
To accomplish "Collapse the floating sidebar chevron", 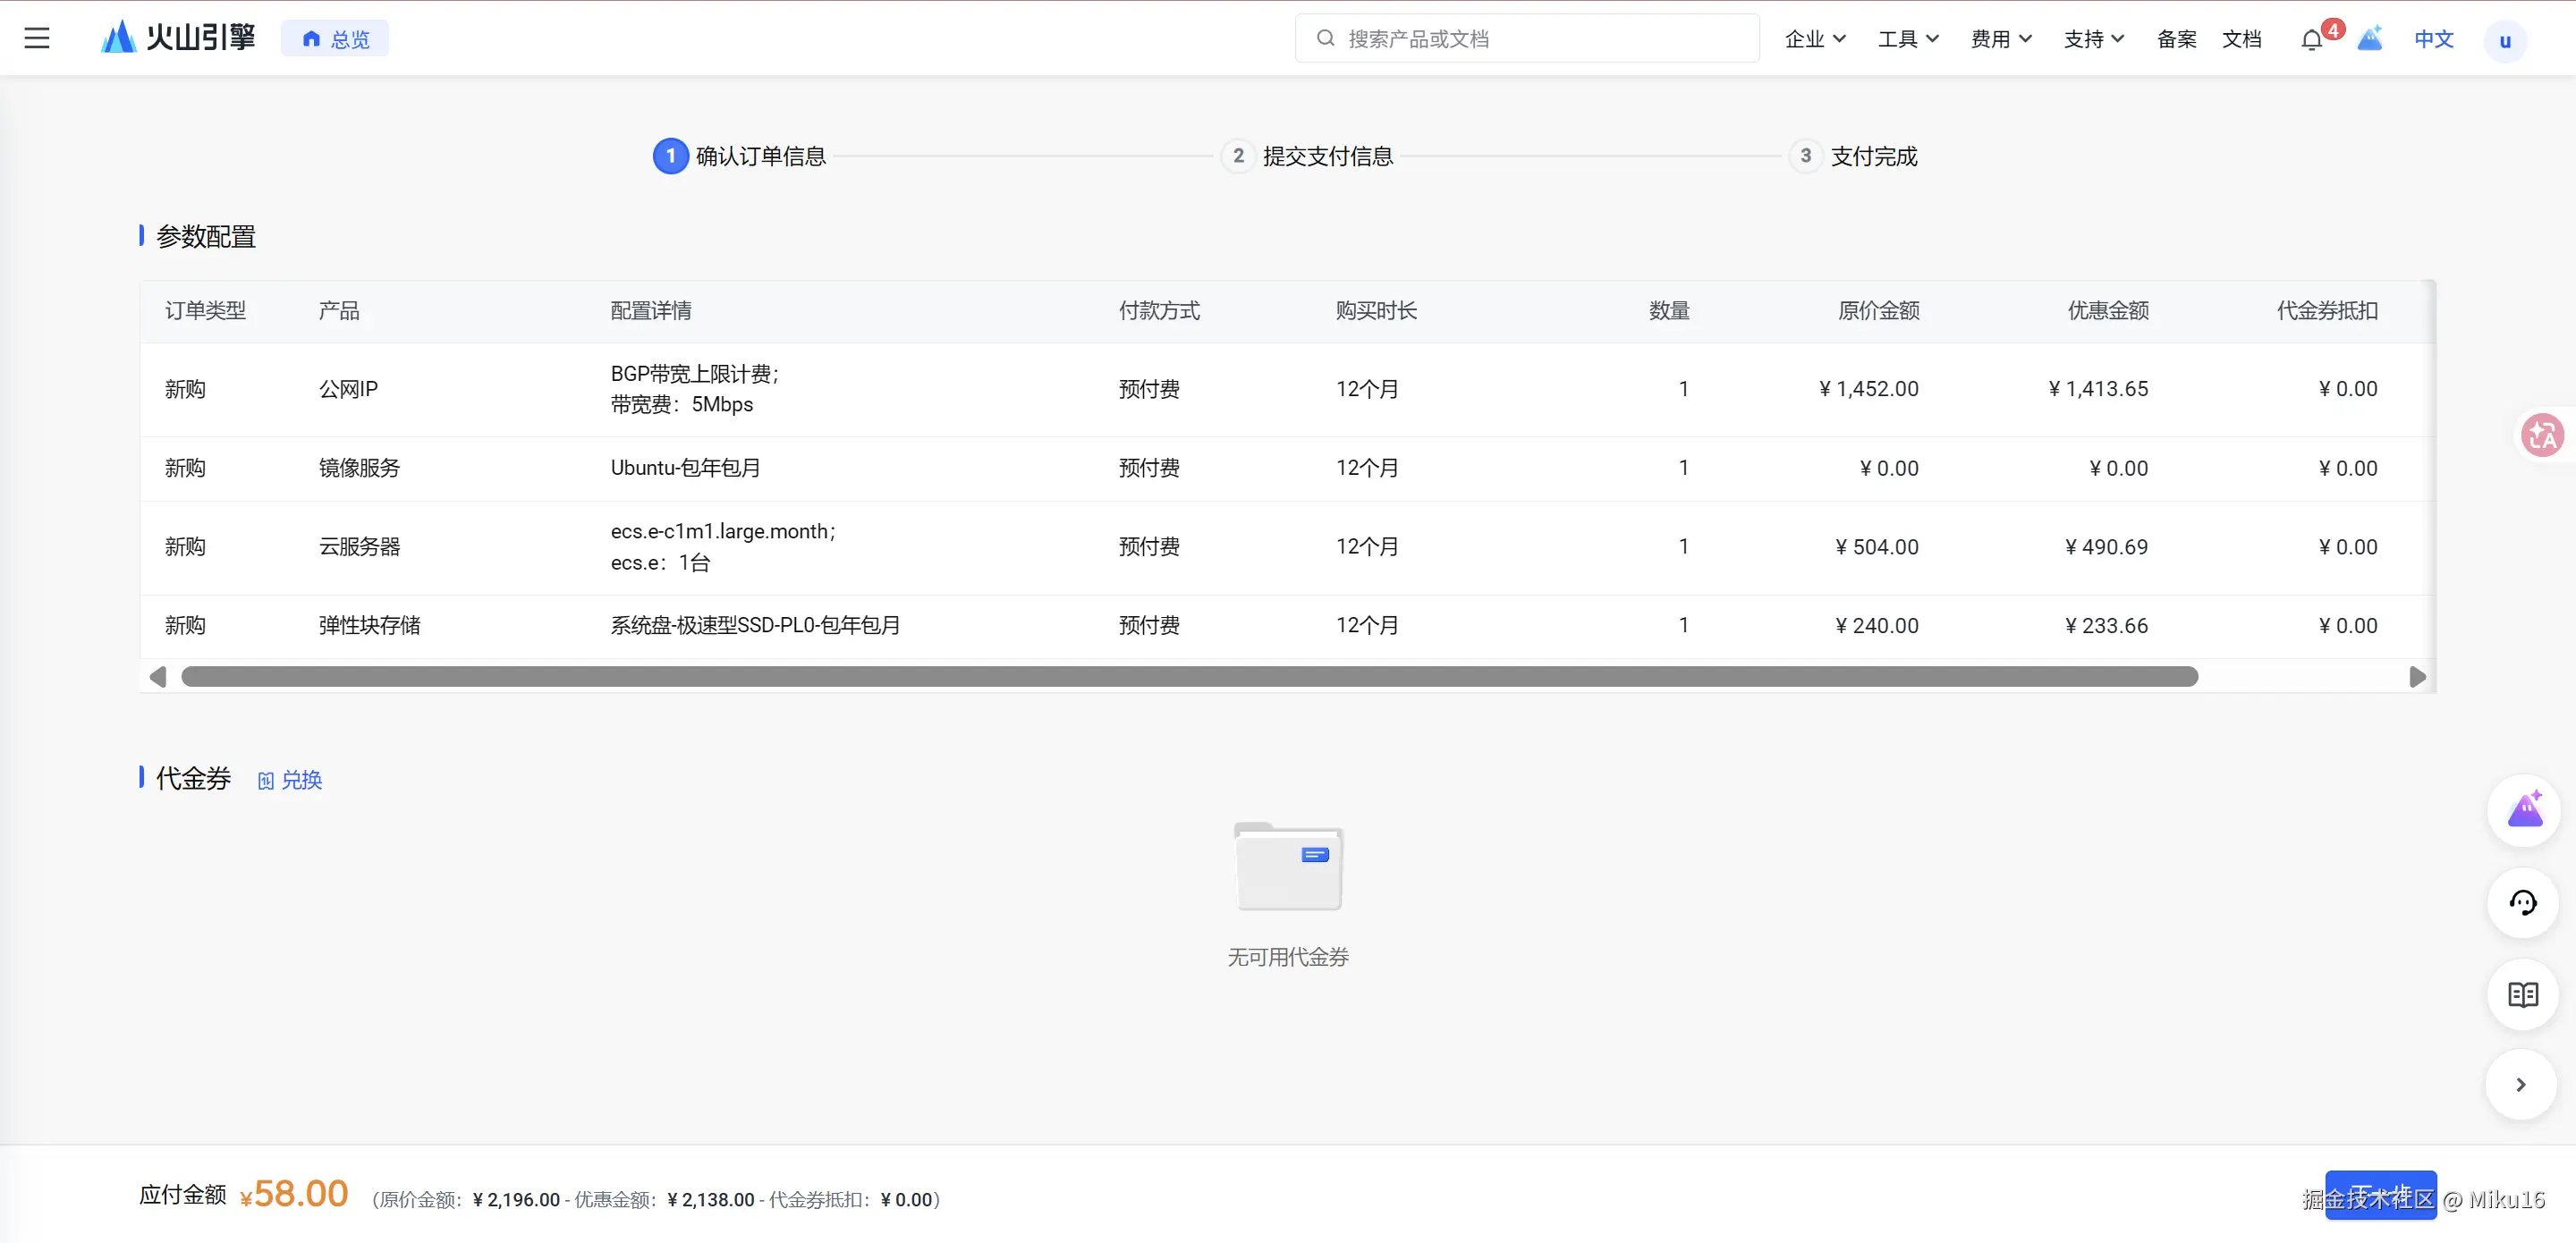I will (x=2521, y=1084).
